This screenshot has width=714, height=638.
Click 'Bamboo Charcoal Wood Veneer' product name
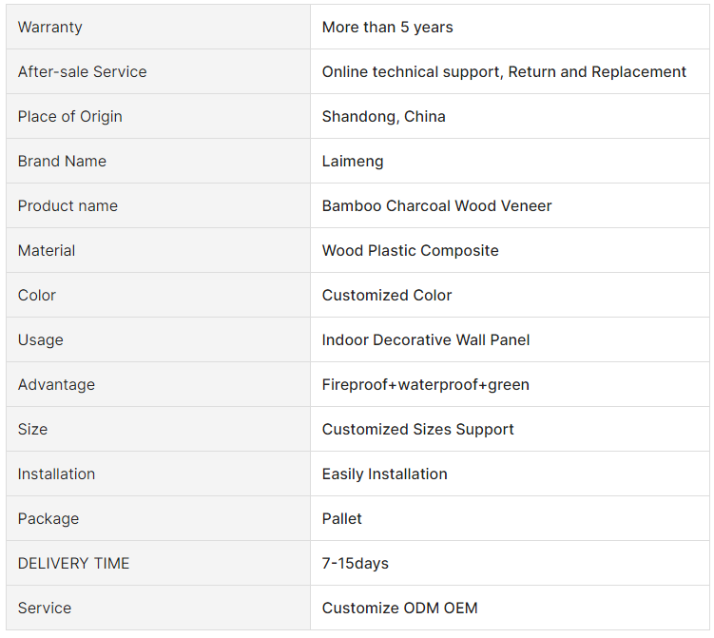click(436, 206)
